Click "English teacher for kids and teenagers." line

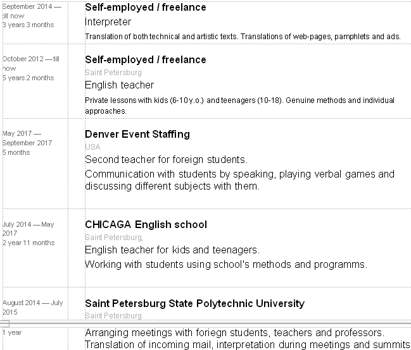pyautogui.click(x=172, y=250)
